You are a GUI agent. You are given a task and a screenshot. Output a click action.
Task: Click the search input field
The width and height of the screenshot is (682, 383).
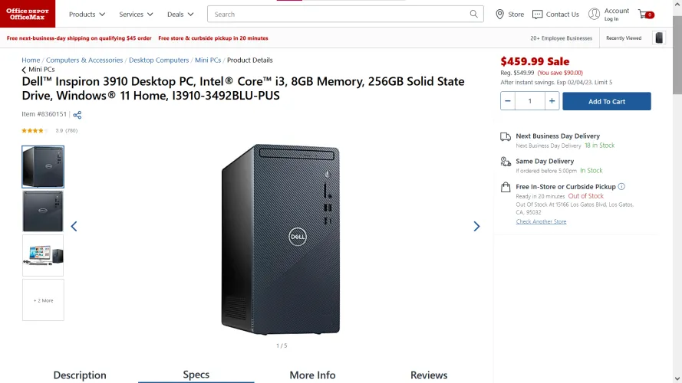[338, 14]
